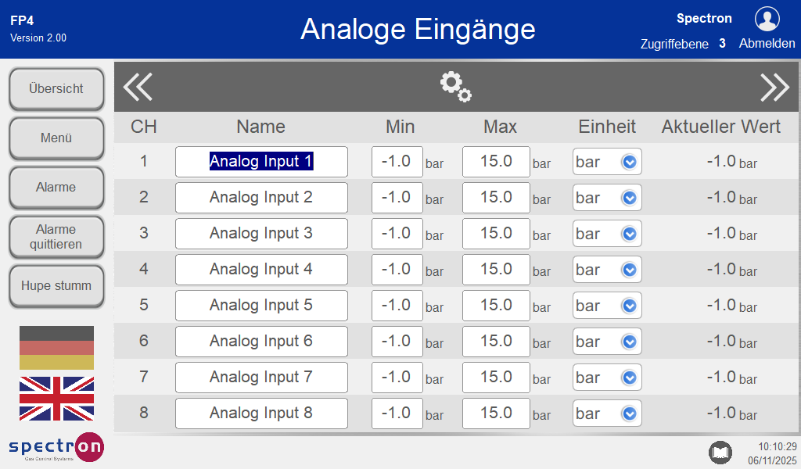Expand the unit selector for channel 8
The width and height of the screenshot is (801, 469).
pos(607,414)
